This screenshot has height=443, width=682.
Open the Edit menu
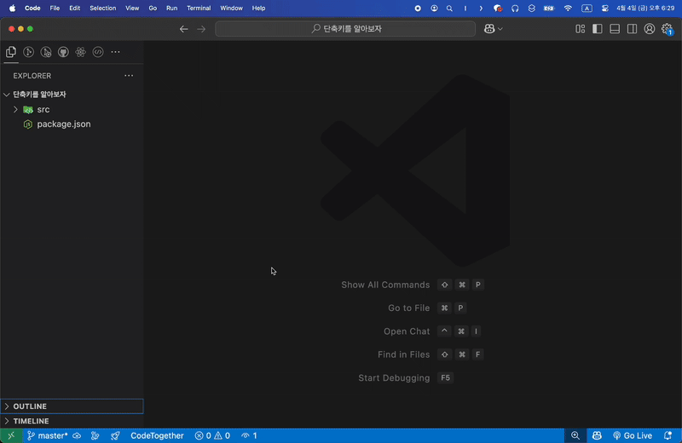pyautogui.click(x=75, y=9)
